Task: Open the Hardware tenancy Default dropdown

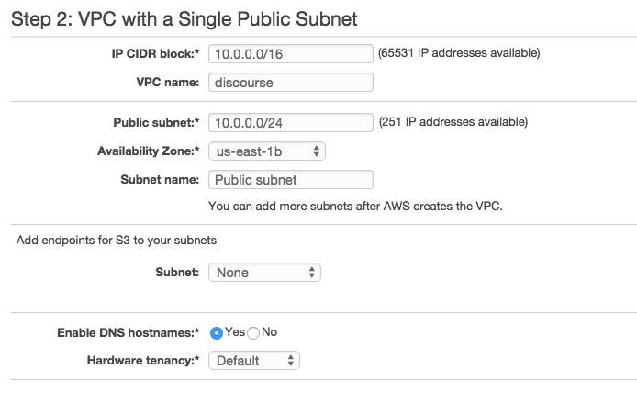Action: click(x=254, y=361)
